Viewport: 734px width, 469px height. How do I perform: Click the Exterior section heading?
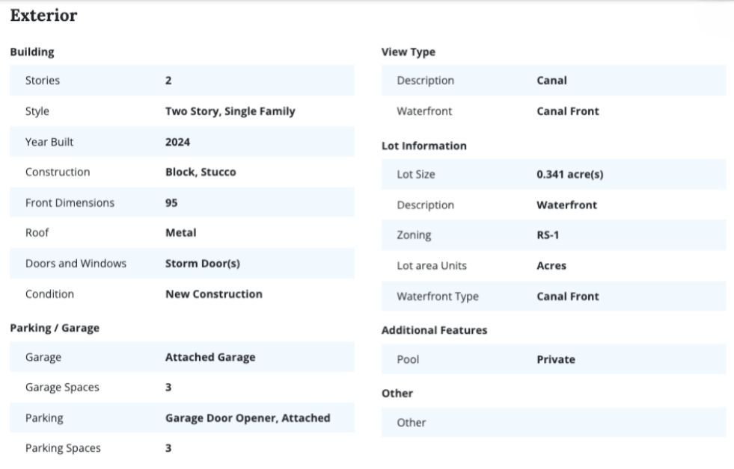43,16
